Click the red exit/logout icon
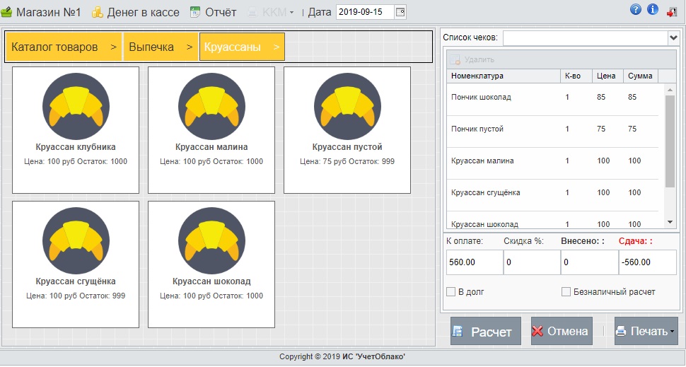 [x=672, y=12]
